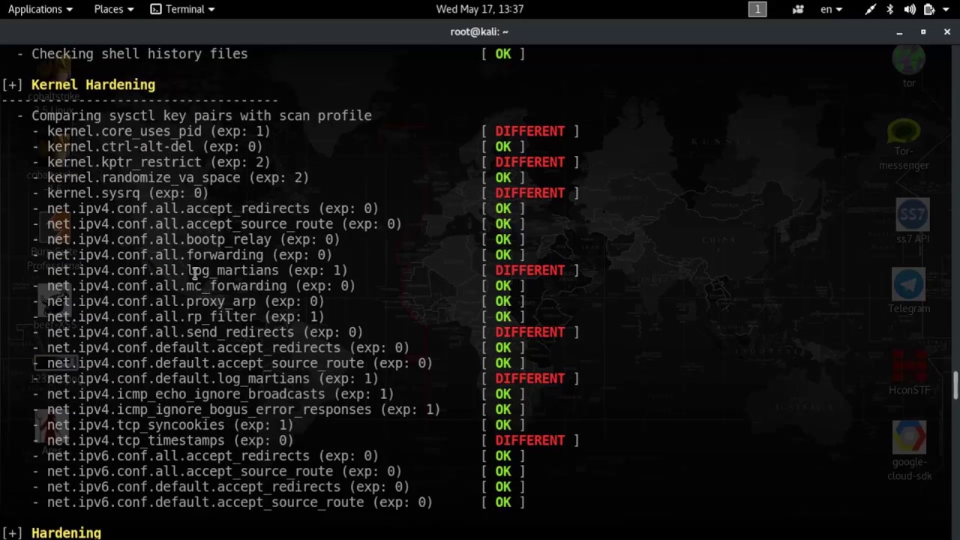Click the battery charging icon
The image size is (960, 540).
(x=929, y=9)
